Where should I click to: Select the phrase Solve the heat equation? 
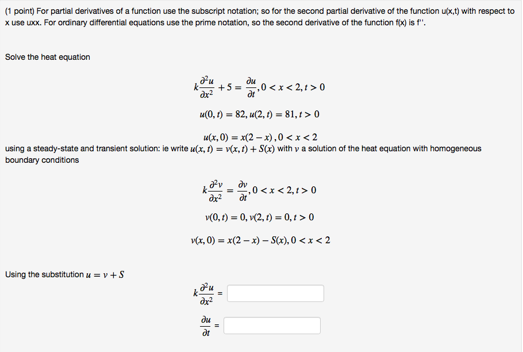point(47,57)
